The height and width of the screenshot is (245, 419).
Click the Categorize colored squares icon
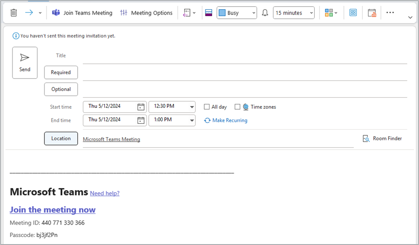(x=329, y=12)
